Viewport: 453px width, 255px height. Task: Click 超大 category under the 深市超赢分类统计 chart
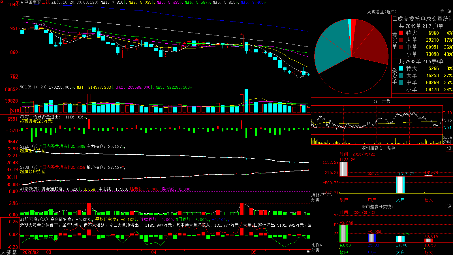click(429, 252)
